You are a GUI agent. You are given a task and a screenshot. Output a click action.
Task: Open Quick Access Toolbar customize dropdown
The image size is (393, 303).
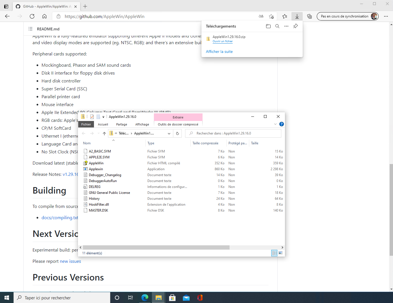[x=103, y=117]
